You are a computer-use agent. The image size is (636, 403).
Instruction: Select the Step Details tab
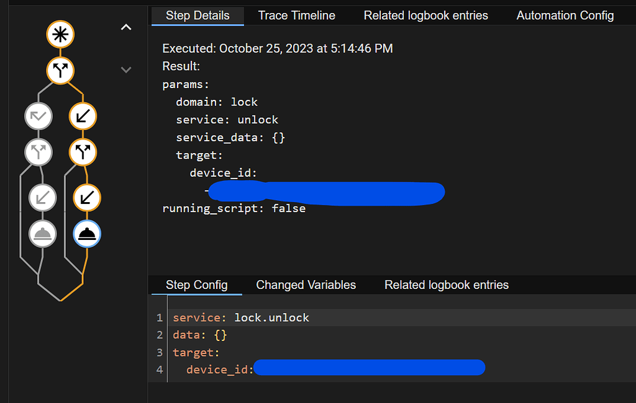coord(197,15)
